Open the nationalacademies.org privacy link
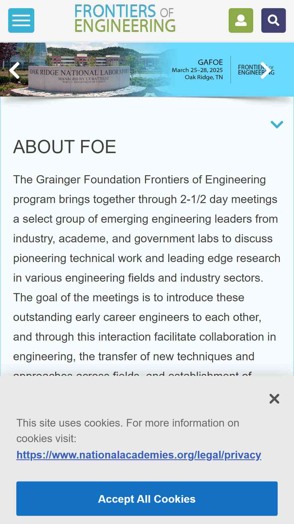 [139, 455]
